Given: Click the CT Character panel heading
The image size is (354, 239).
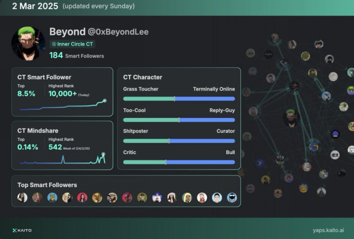Looking at the screenshot, I should [143, 77].
